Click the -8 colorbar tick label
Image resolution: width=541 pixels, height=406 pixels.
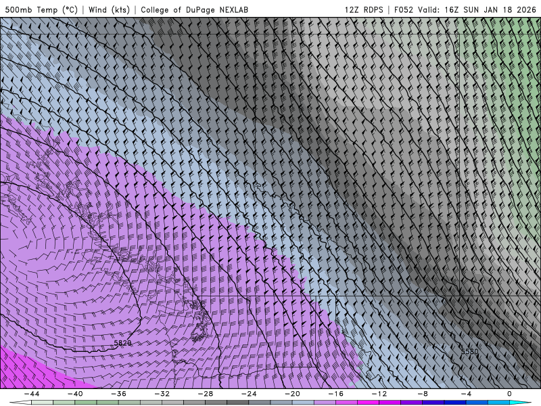coord(423,394)
